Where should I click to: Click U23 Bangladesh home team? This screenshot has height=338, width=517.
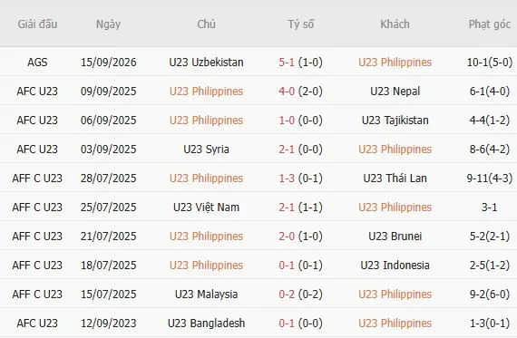click(x=206, y=323)
